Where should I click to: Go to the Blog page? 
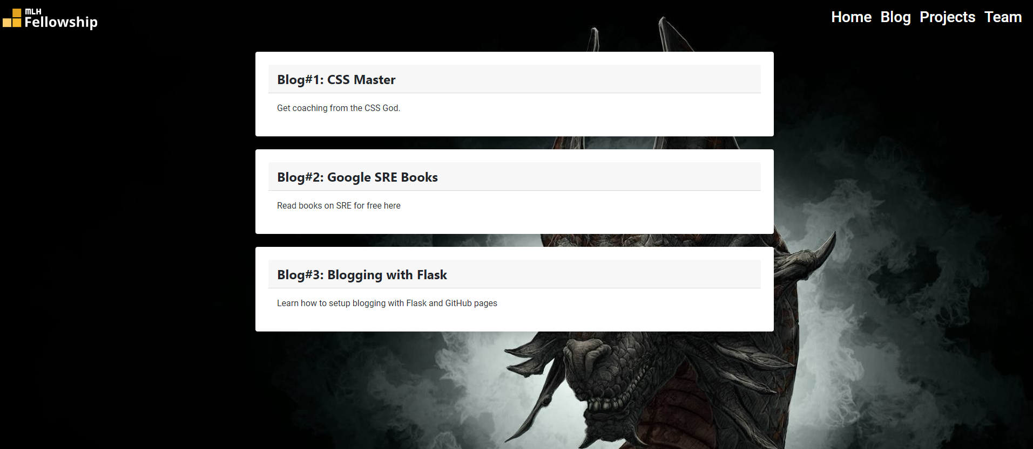pyautogui.click(x=895, y=17)
